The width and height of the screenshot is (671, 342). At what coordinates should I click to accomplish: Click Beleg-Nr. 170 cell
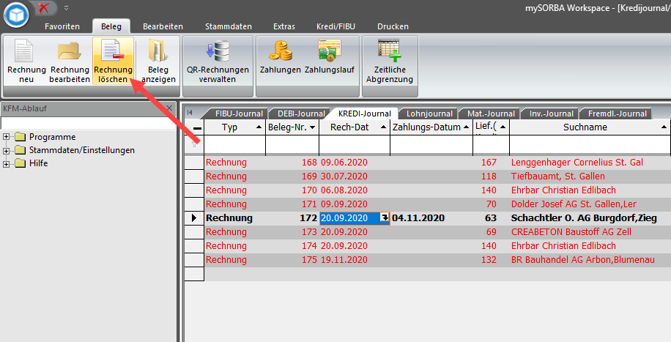tap(292, 190)
